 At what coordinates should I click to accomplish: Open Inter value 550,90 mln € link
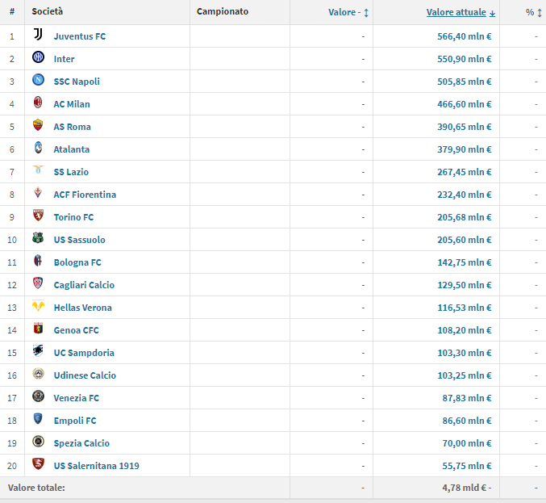point(459,59)
